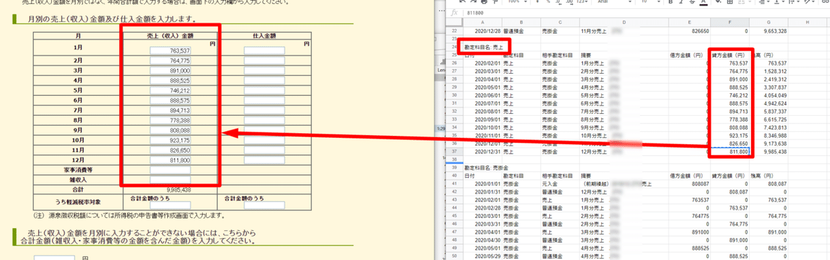Apply italic formatting in the spreadsheet toolbar
Image resolution: width=830 pixels, height=260 pixels.
click(681, 2)
